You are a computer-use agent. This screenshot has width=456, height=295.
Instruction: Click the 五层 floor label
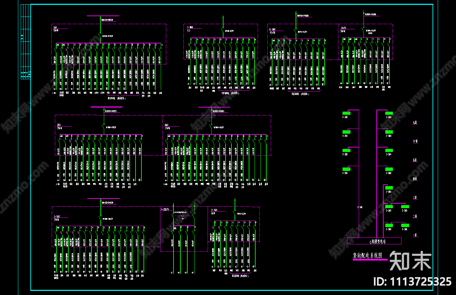point(415,160)
